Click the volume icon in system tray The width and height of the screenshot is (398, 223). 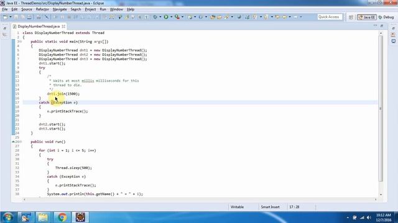(369, 217)
